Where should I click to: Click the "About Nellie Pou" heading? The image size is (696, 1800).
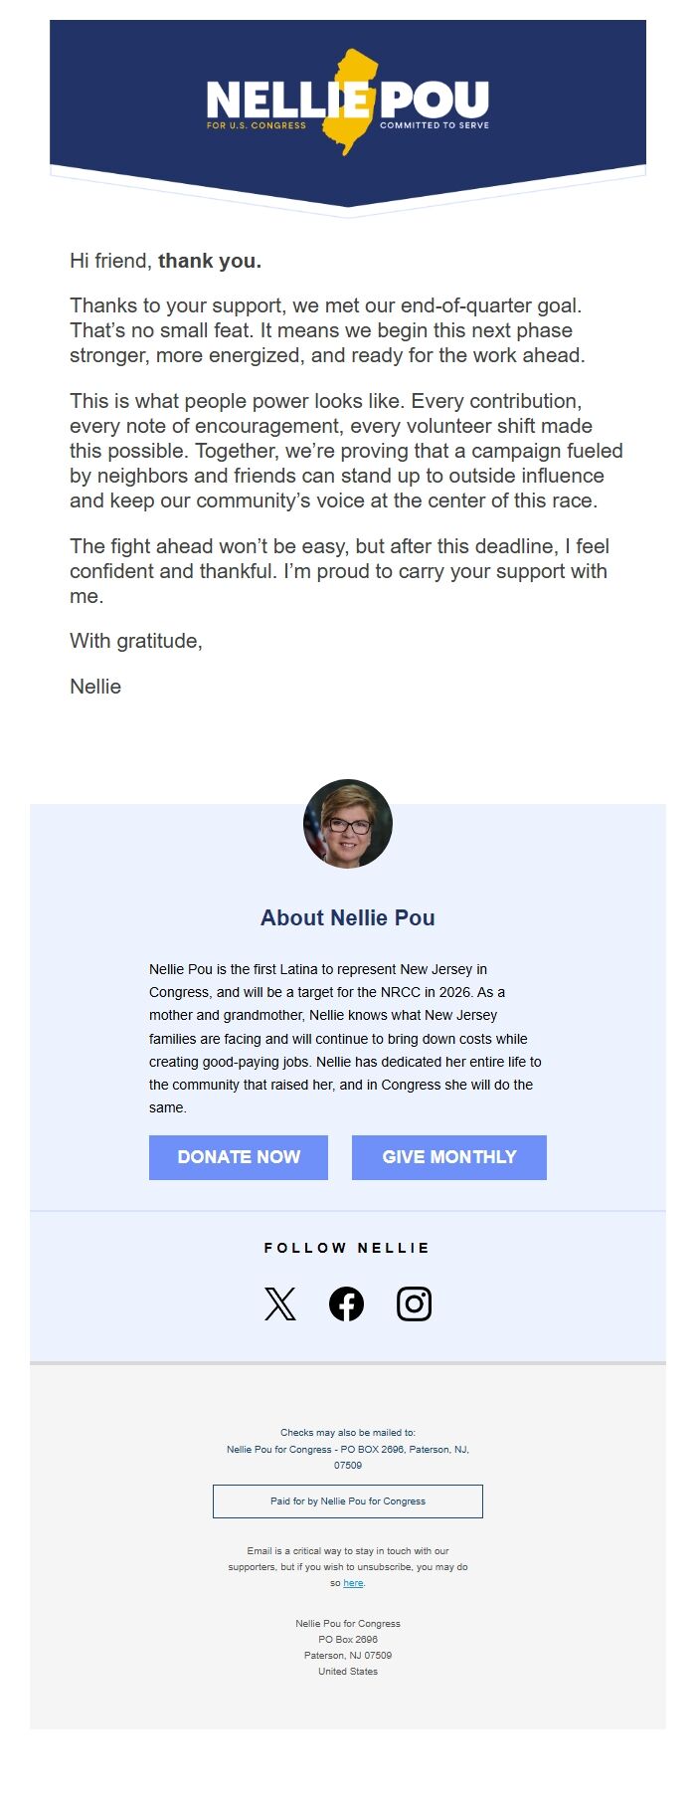(x=348, y=917)
